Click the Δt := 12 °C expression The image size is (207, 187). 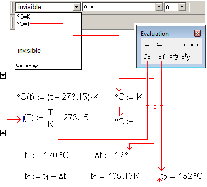point(114,155)
